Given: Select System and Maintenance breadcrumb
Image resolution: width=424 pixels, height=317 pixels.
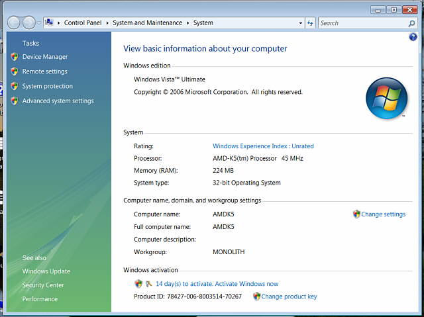Looking at the screenshot, I should (x=147, y=23).
